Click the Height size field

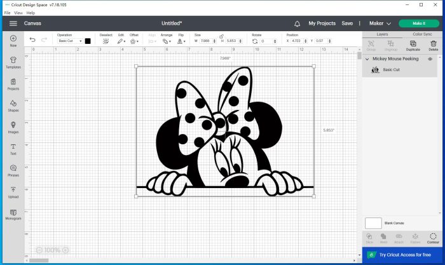click(x=232, y=41)
